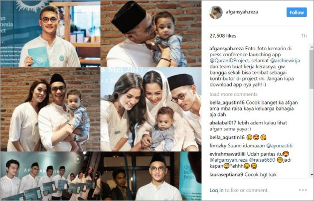Viewport: 314px width, 201px height.
Task: Click the group photo with tablets
Action: tap(50, 176)
